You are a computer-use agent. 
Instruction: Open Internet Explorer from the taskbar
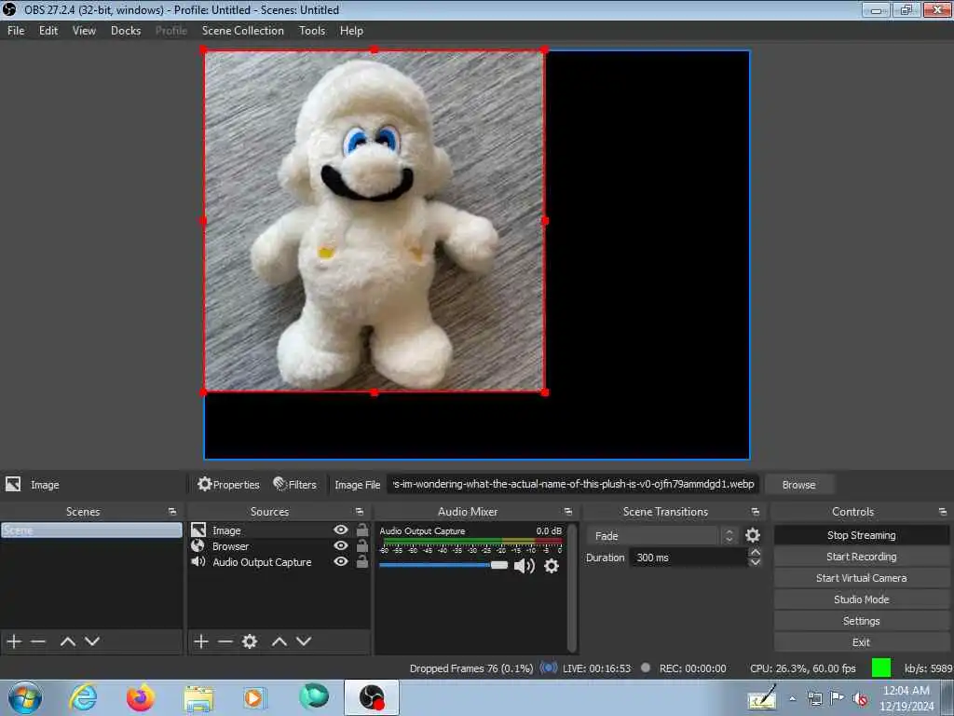(83, 697)
